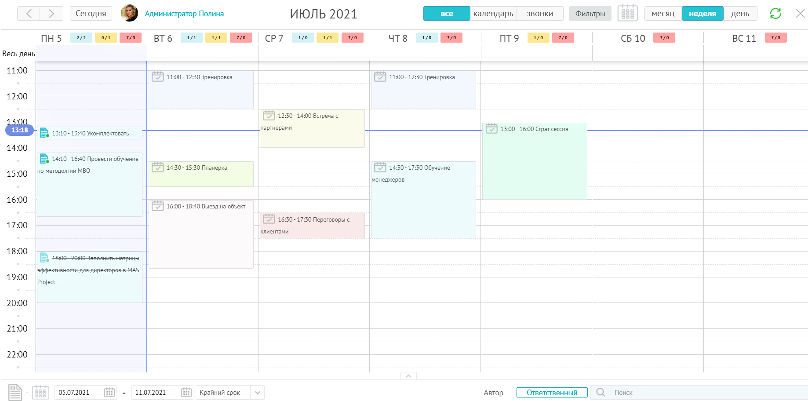
Task: Click the red 7/0 badge for Monday 5
Action: click(x=131, y=38)
